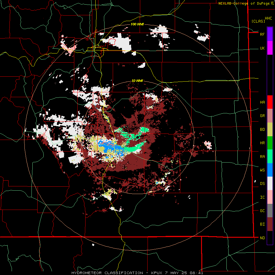
Task: Click the BI brown legend swatch
Action: [270, 224]
